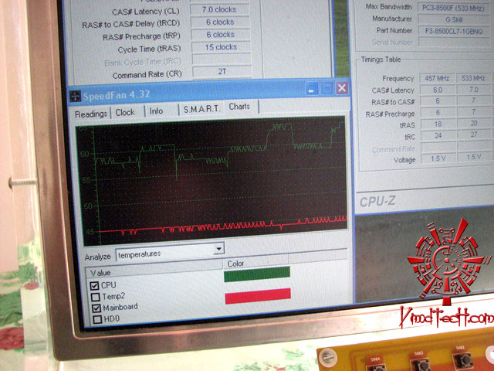Screen dimensions: 494x371
Task: Click the RAS# Precharge 6 clocks field
Action: pos(221,34)
